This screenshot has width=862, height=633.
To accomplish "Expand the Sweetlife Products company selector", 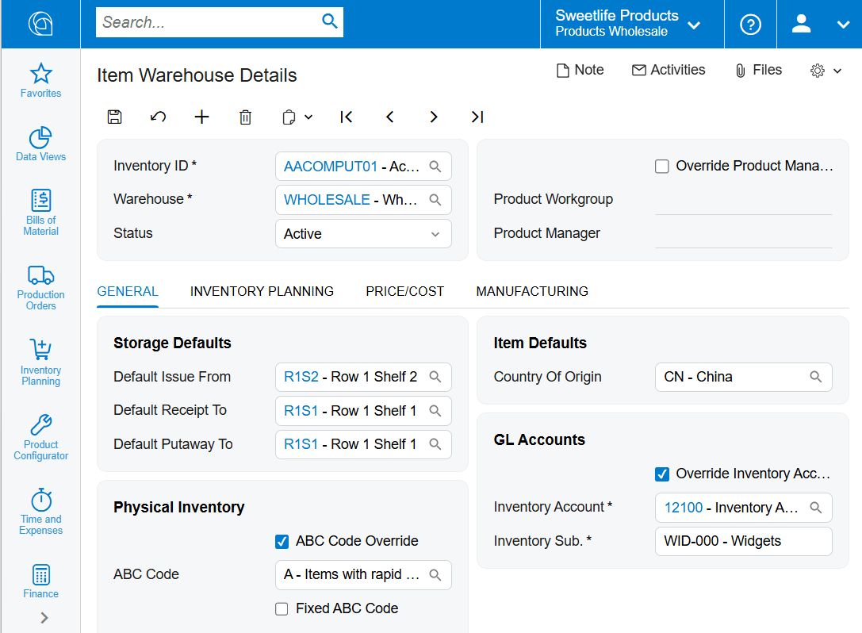I will 694,25.
